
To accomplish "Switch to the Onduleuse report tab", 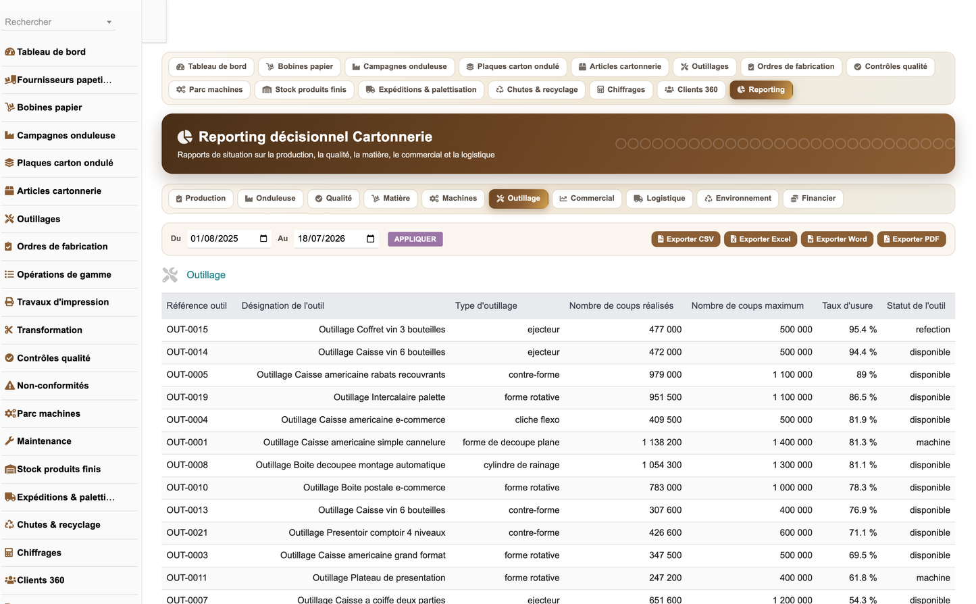I will pyautogui.click(x=270, y=199).
